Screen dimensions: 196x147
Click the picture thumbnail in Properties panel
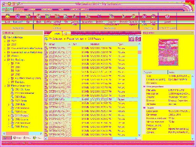point(168,52)
